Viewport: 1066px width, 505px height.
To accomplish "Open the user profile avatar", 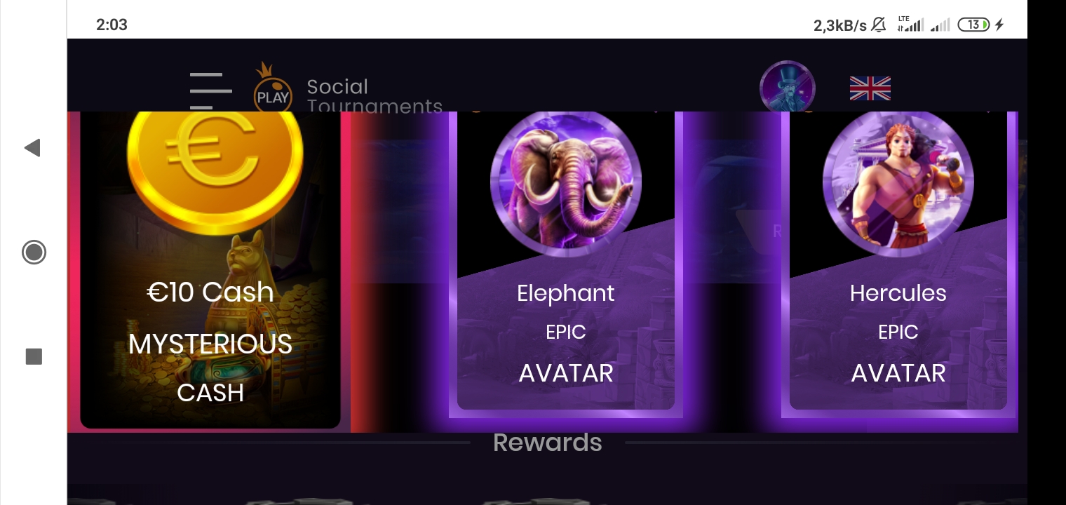I will [x=787, y=86].
